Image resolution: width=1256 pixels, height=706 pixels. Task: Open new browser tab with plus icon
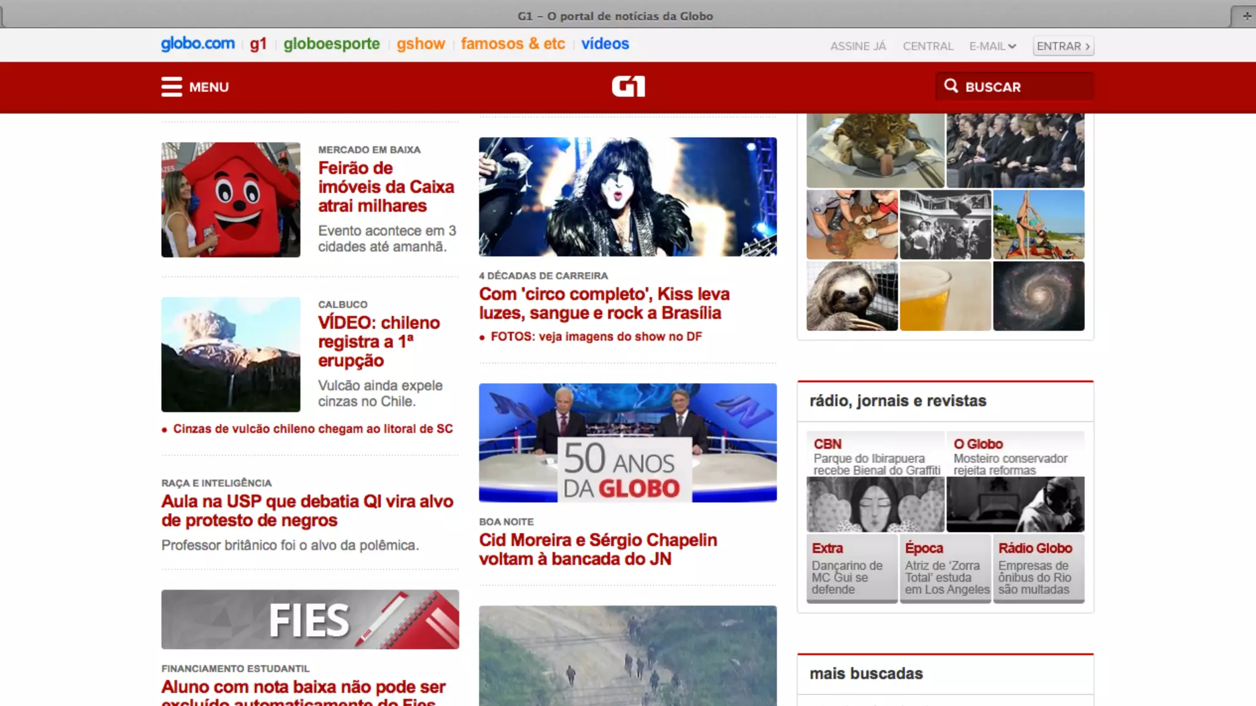tap(1247, 16)
